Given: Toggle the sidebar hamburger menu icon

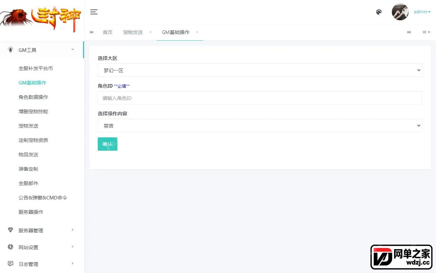Looking at the screenshot, I should 94,12.
